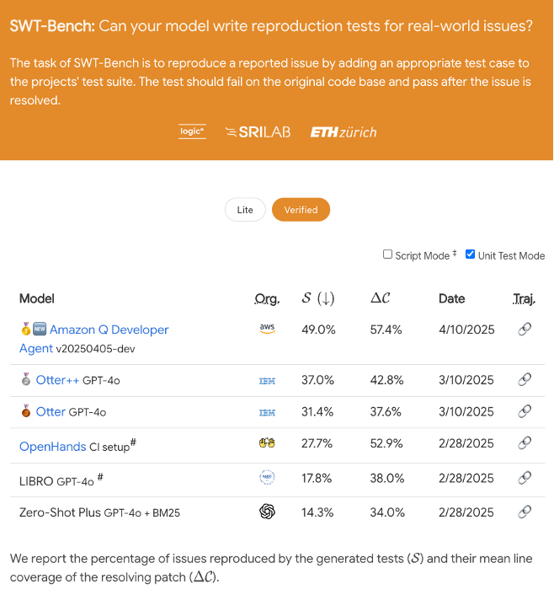Screen dimensions: 554x595
Task: Click the ETH Zürich logo
Action: point(344,132)
